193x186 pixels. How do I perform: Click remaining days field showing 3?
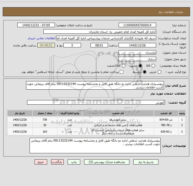[72, 45]
